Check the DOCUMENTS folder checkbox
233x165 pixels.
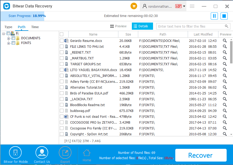tap(14, 38)
